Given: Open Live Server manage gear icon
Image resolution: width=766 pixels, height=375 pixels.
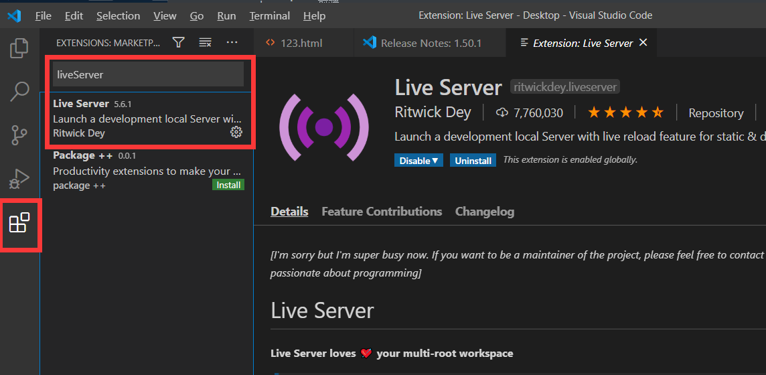Looking at the screenshot, I should [236, 132].
